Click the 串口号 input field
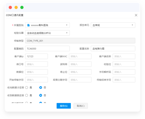Image resolution: width=145 pixels, height=119 pixels. tap(36, 64)
